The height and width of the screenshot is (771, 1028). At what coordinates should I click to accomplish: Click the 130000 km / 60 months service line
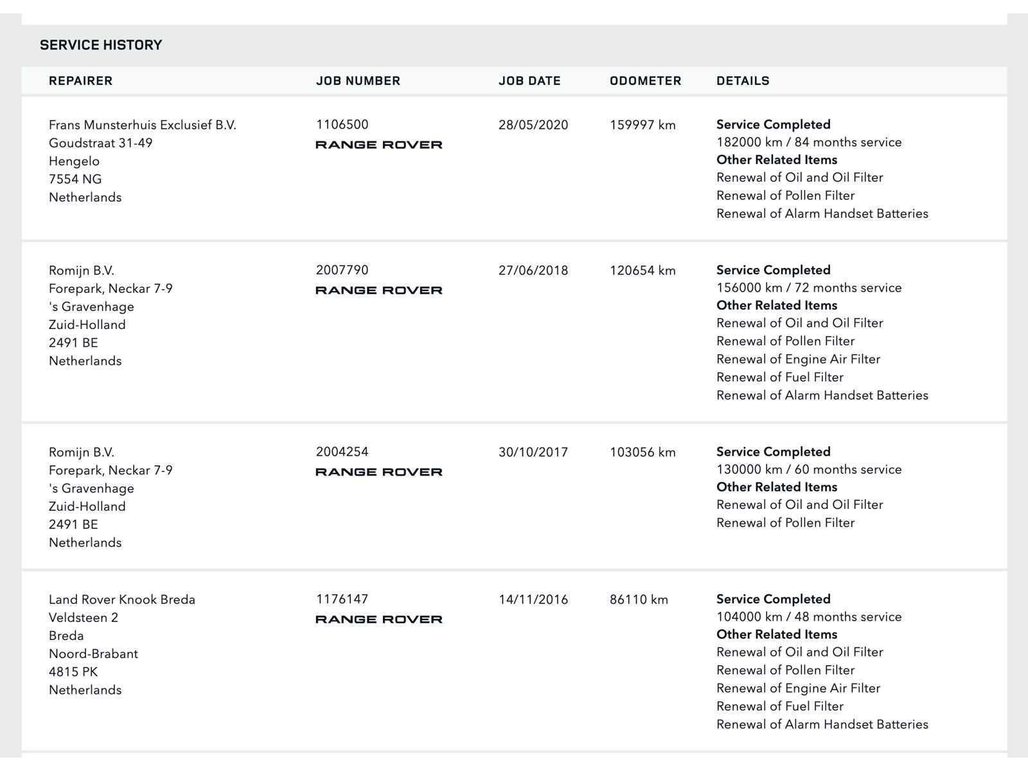(x=809, y=470)
